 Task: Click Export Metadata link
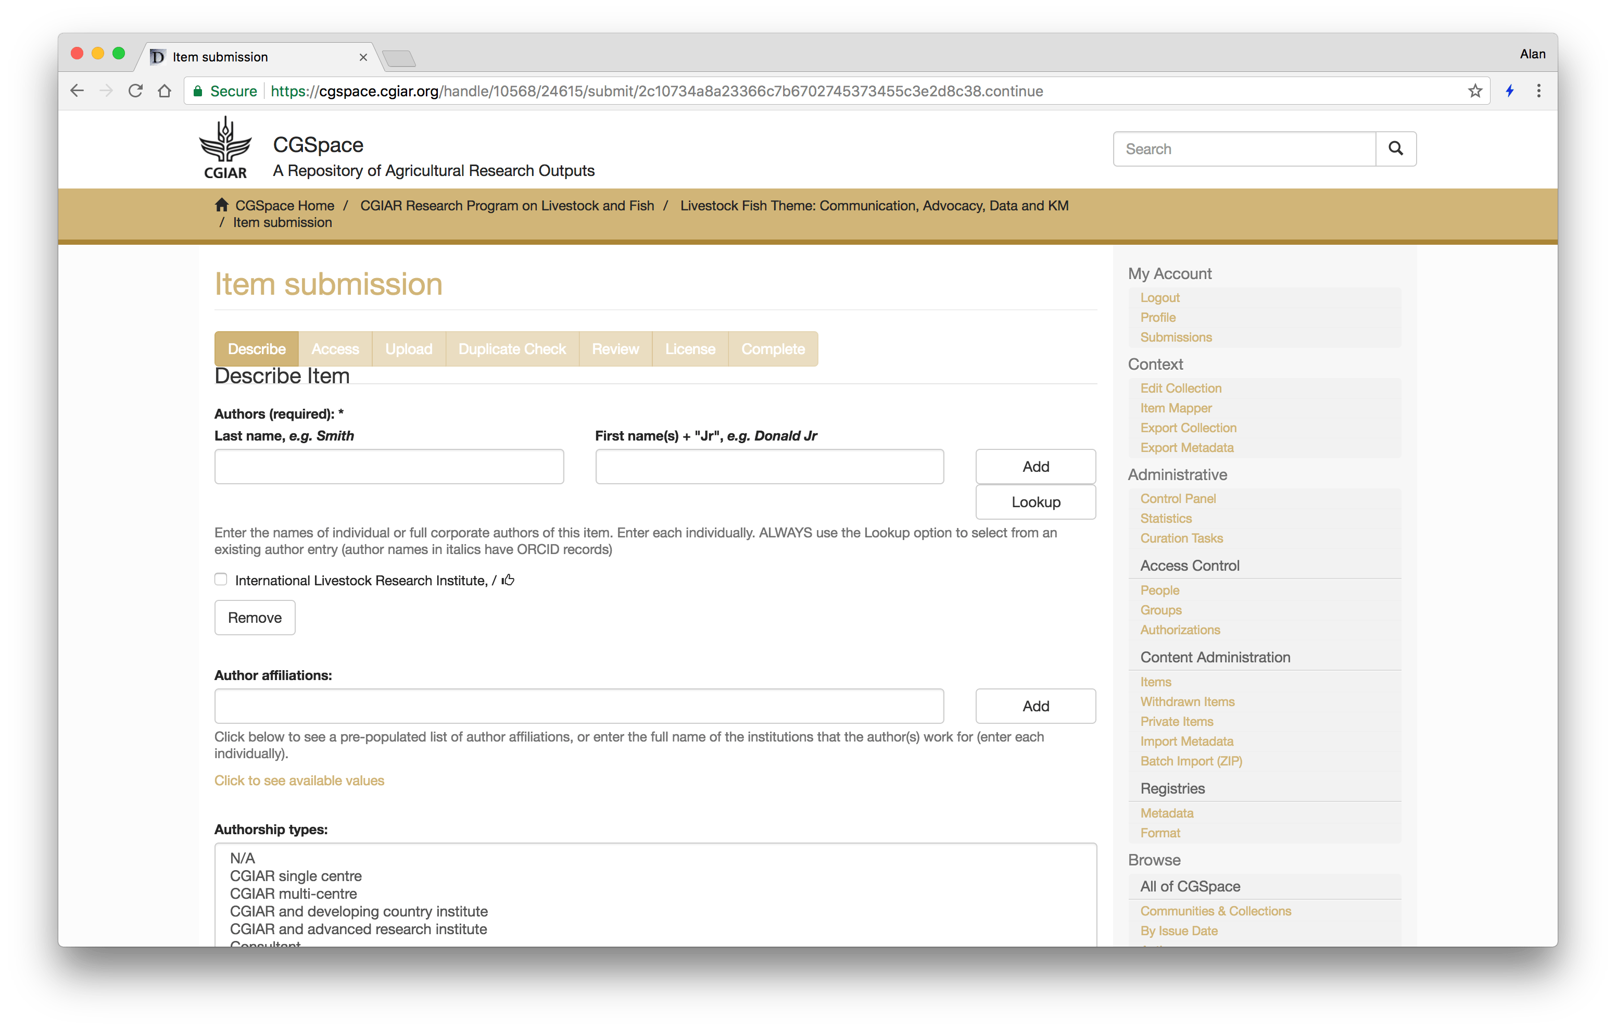pyautogui.click(x=1186, y=447)
